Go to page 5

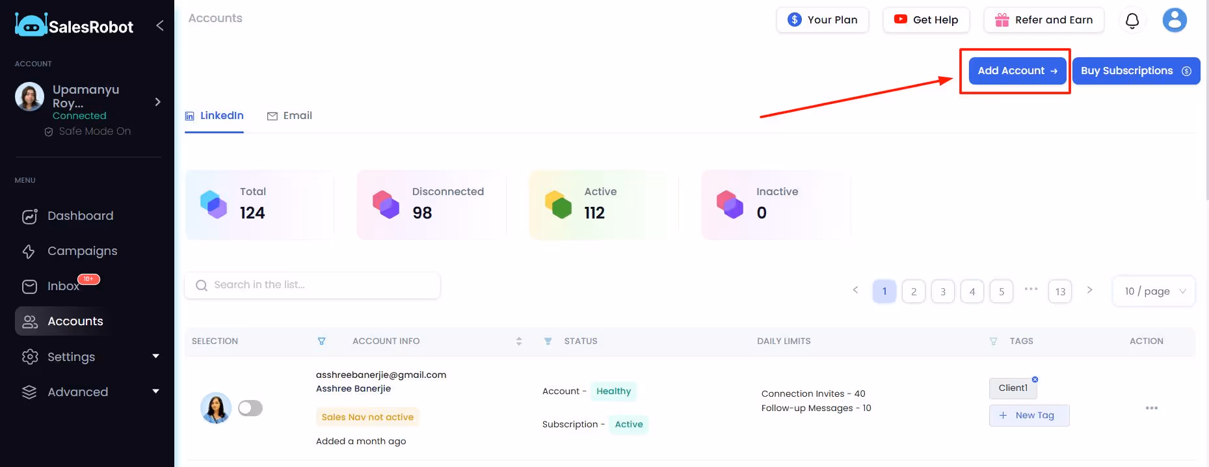1002,291
